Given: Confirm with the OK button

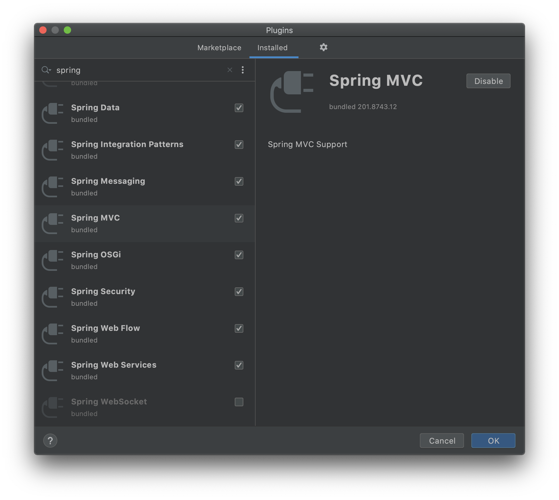Looking at the screenshot, I should click(x=493, y=441).
